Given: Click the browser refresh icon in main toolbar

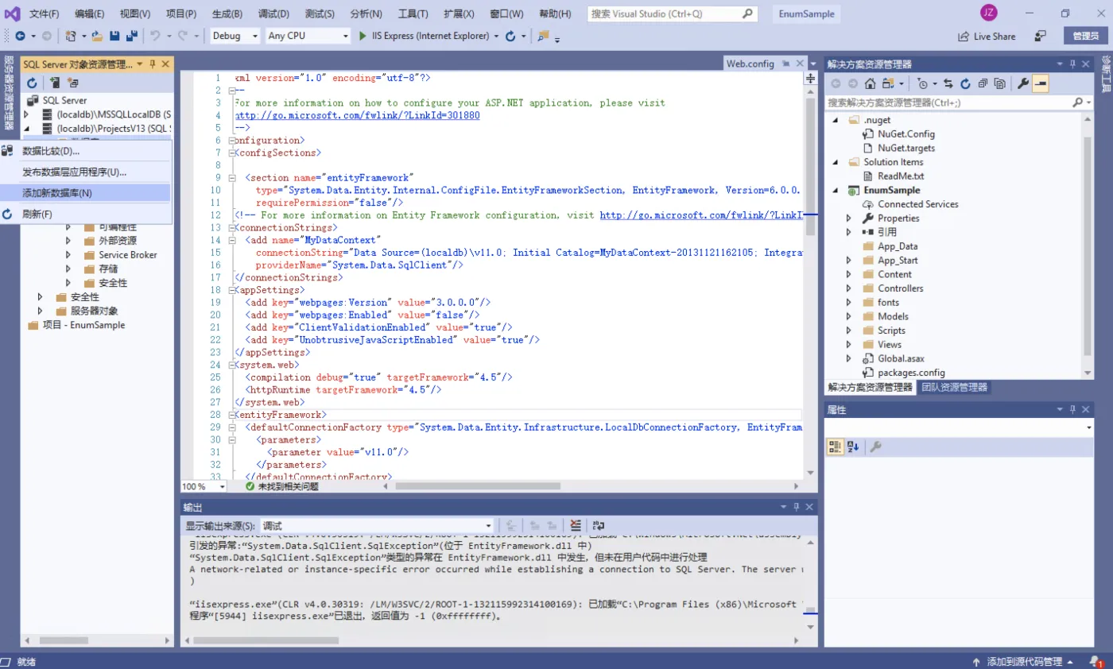Looking at the screenshot, I should [510, 36].
